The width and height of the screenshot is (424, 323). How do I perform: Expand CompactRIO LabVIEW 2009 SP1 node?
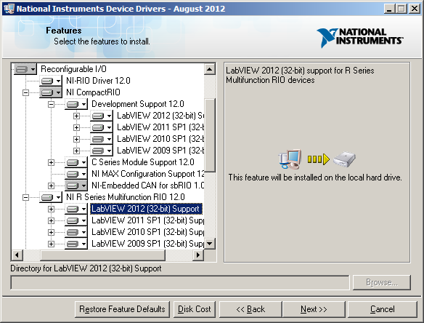point(76,151)
